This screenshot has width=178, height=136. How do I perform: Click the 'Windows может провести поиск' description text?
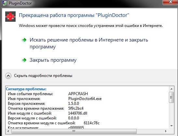[91, 26]
